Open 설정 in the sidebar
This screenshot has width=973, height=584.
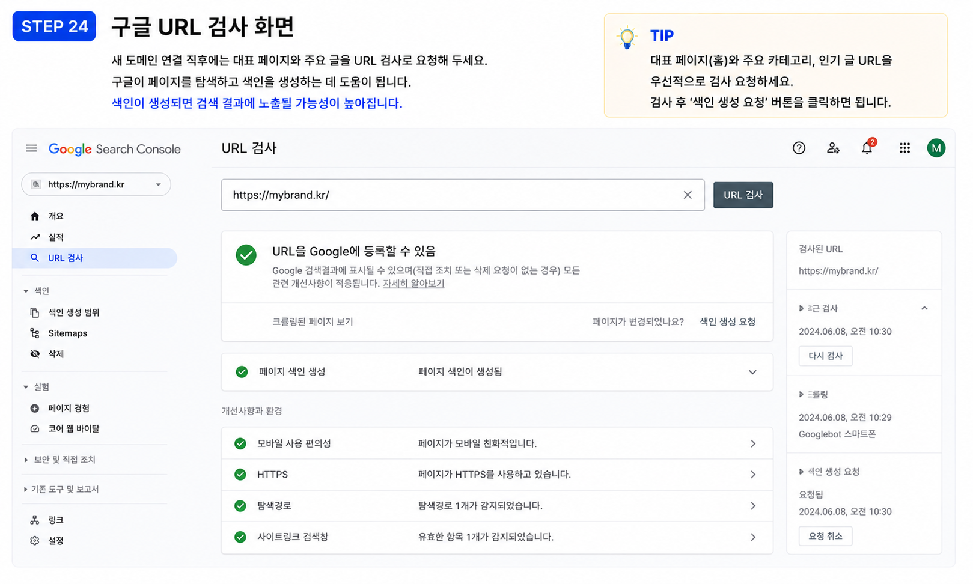coord(56,541)
